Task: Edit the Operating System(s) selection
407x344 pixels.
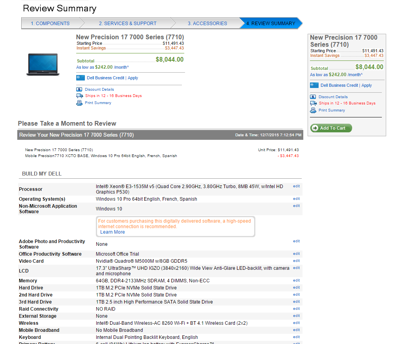Action: (x=297, y=198)
